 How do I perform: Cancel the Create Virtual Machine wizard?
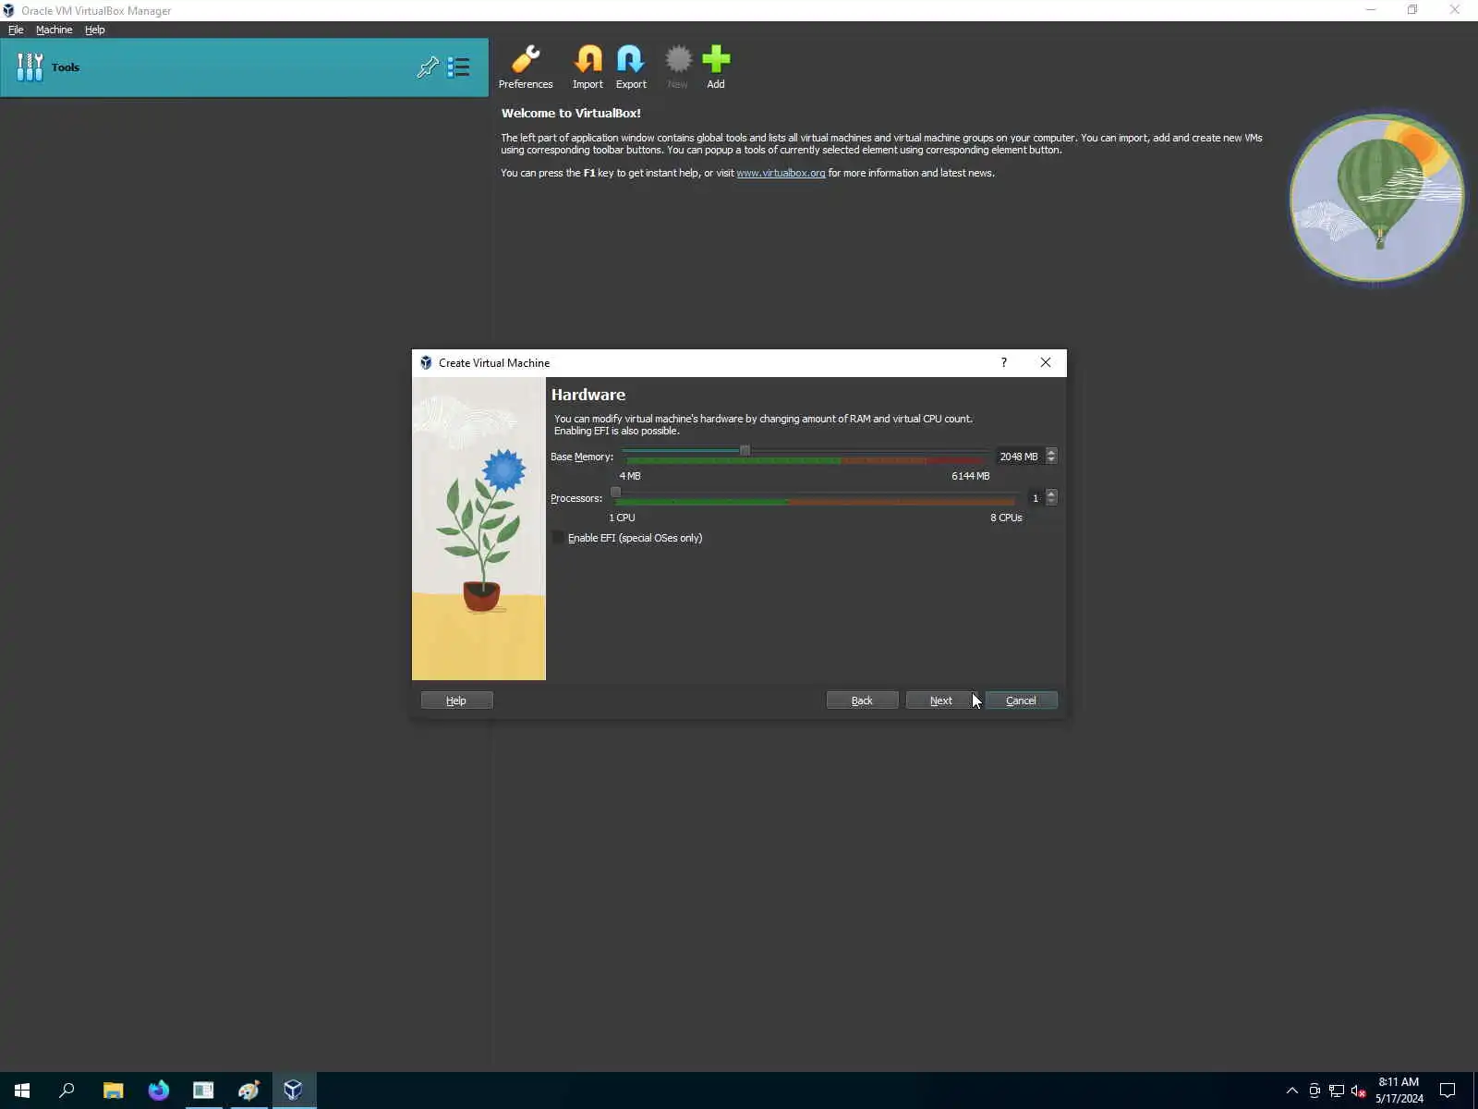click(1021, 701)
